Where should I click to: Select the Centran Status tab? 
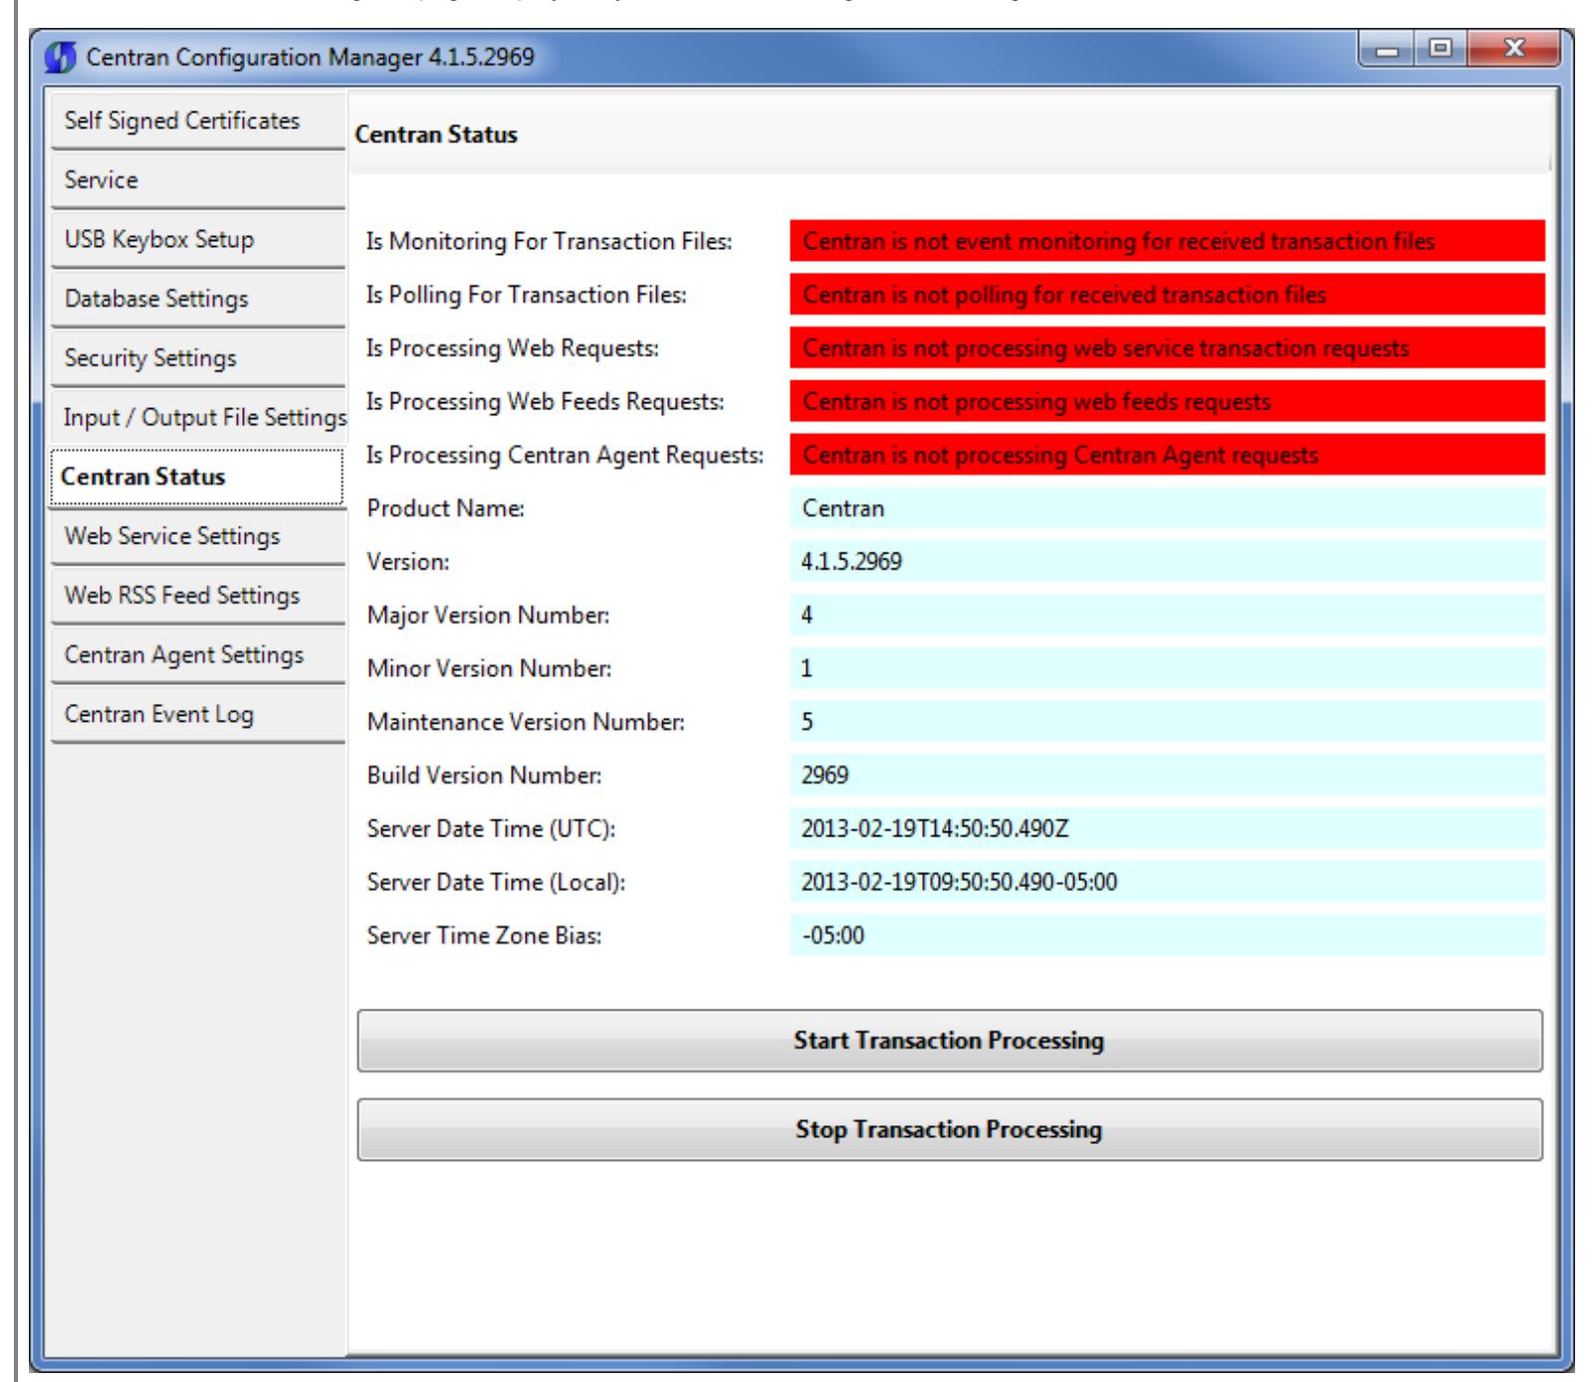pos(196,477)
